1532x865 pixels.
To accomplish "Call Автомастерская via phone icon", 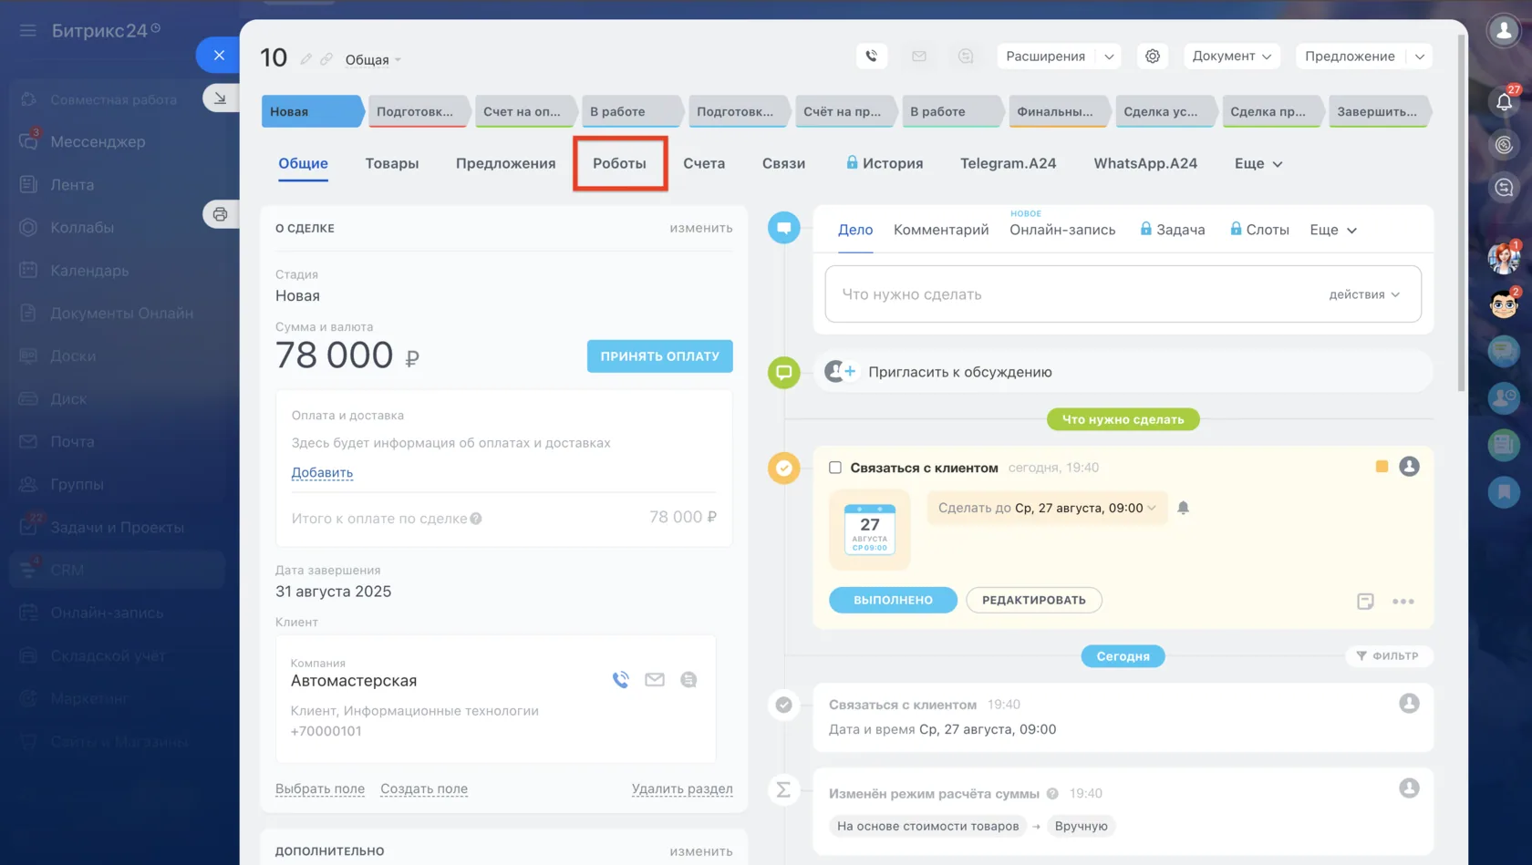I will coord(621,680).
